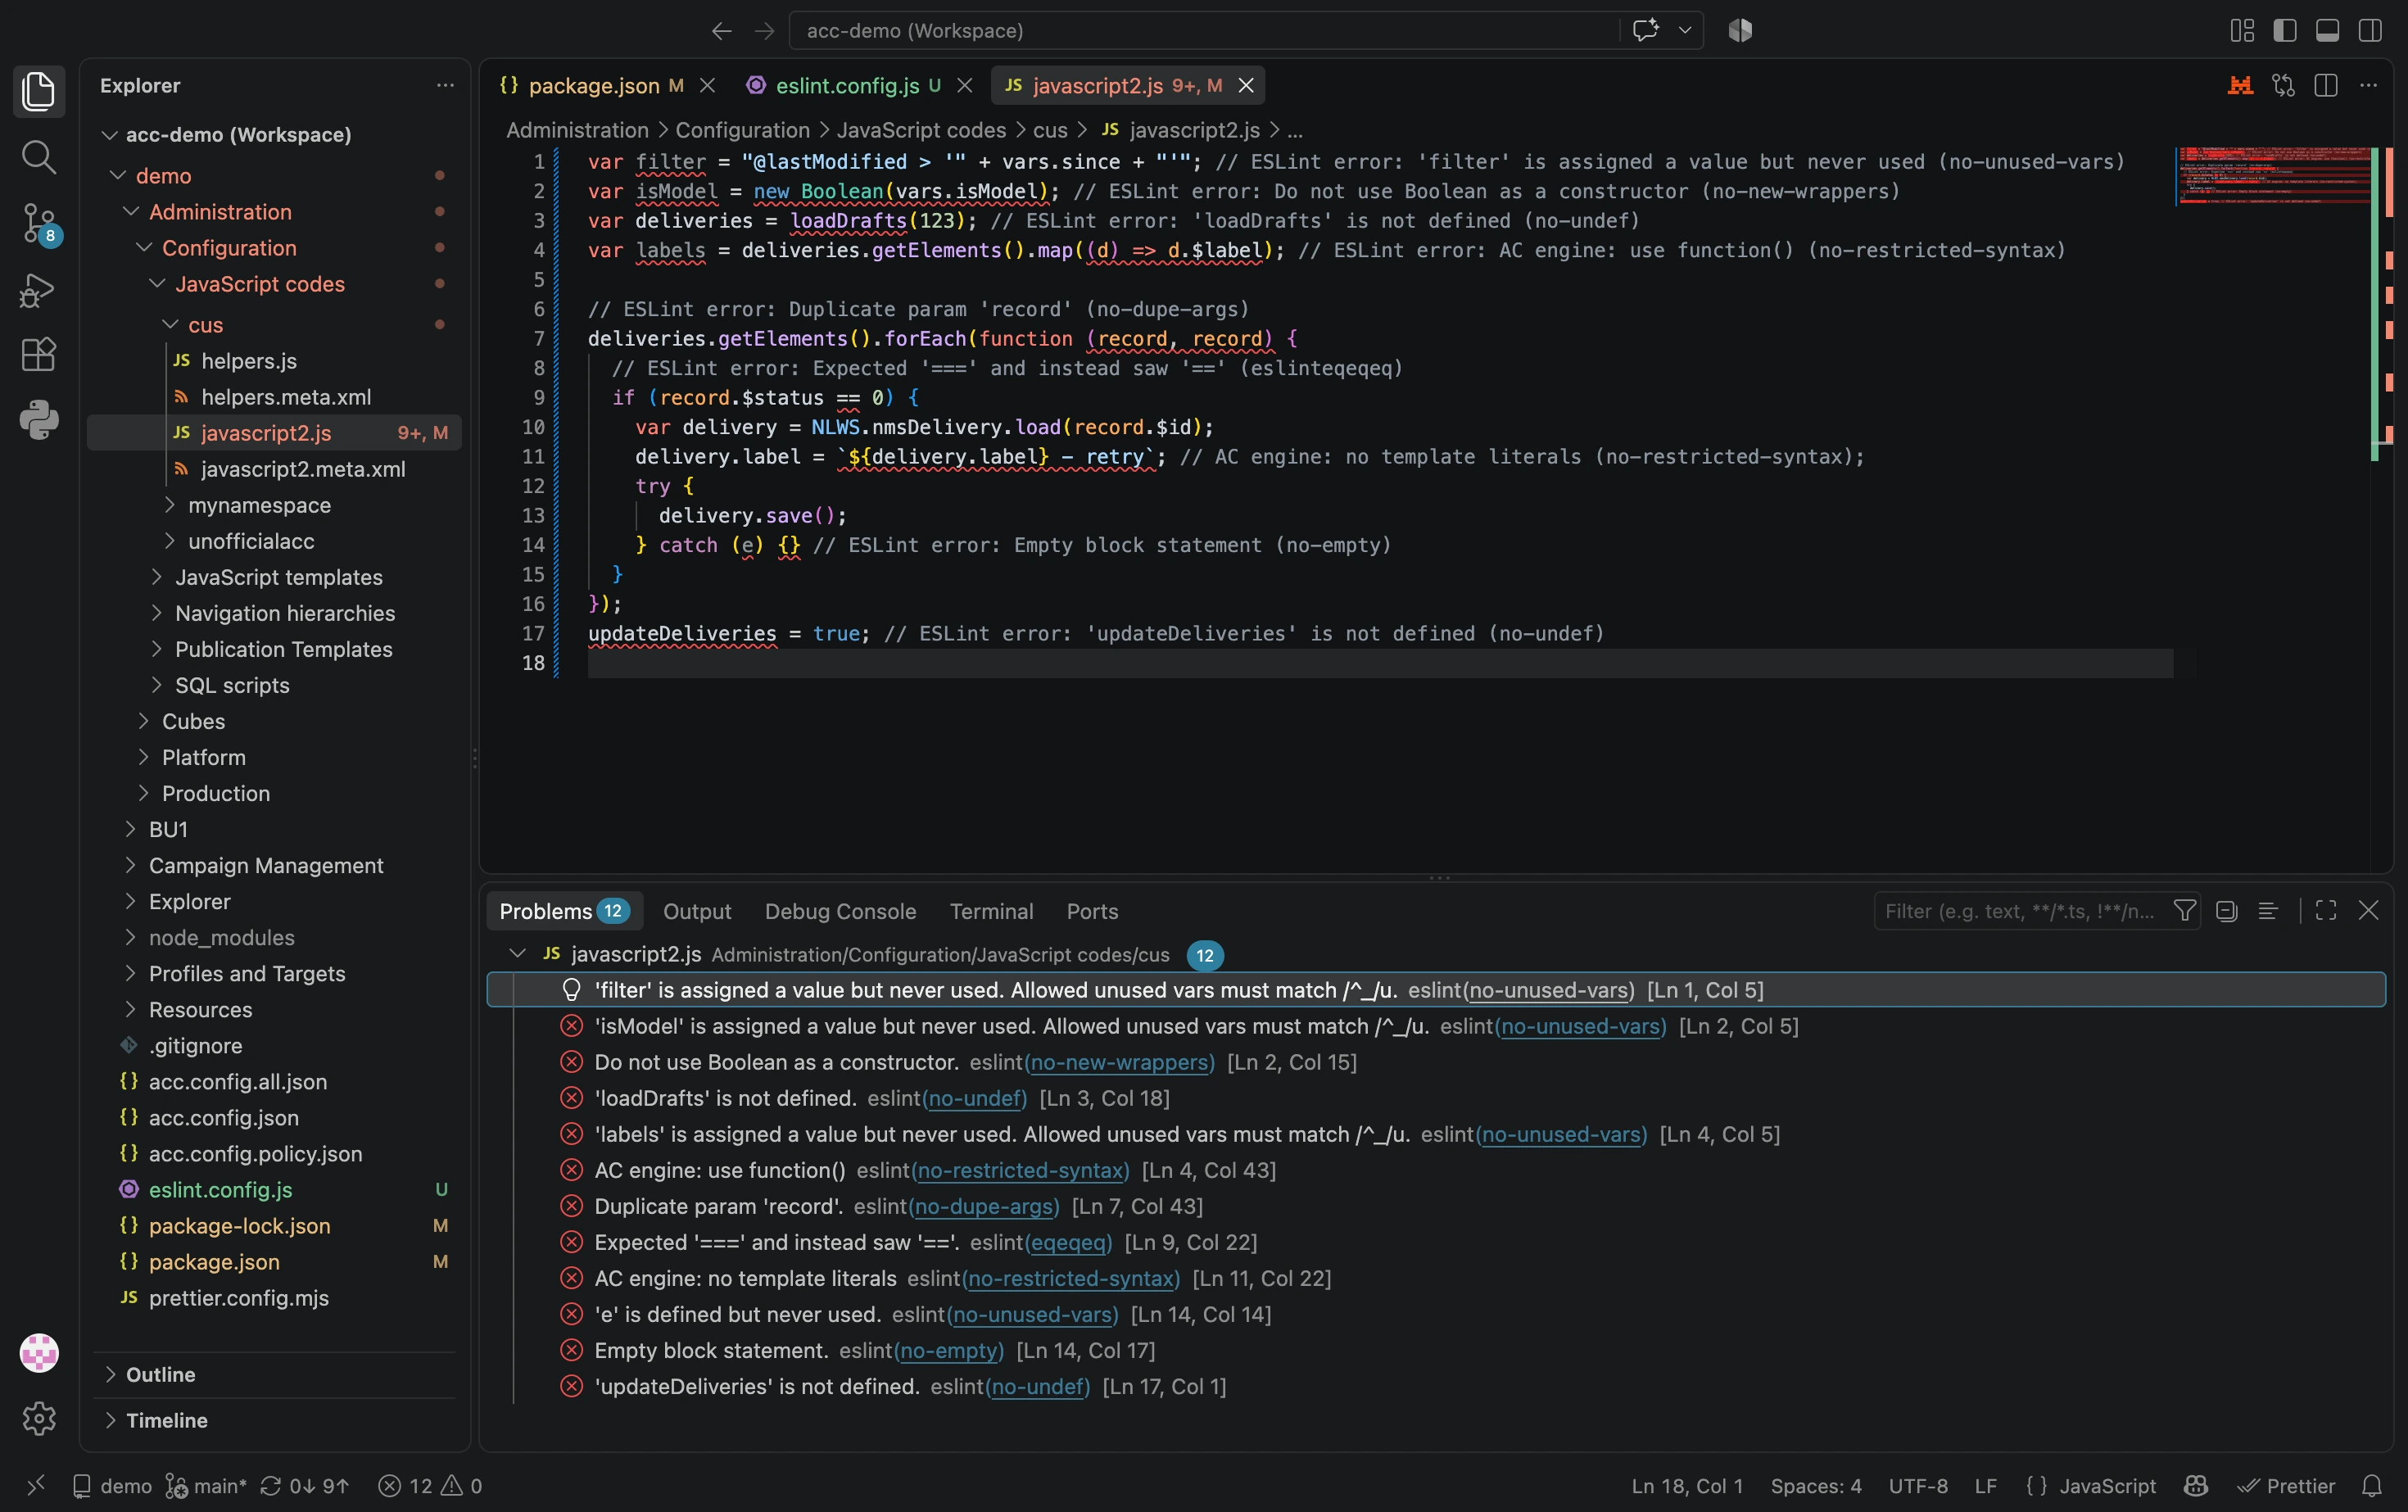The height and width of the screenshot is (1512, 2408).
Task: Open acc.config.policy.json in explorer
Action: click(x=255, y=1153)
